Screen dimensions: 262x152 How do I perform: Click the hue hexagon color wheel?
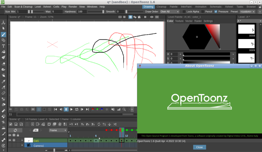pos(197,37)
